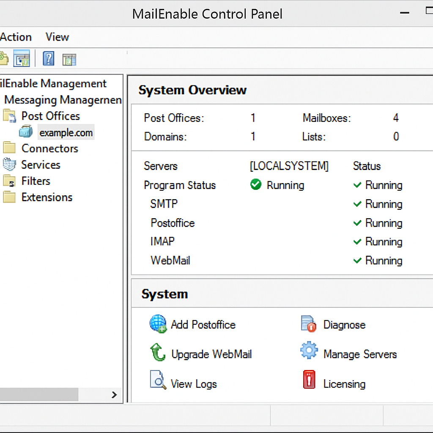The image size is (433, 433).
Task: Minimize the MailEnable Control Panel window
Action: (x=405, y=13)
